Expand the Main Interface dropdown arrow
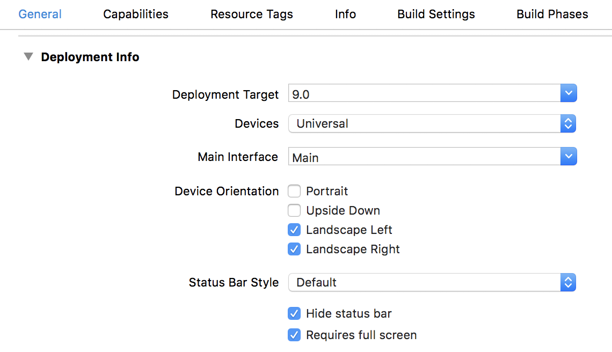This screenshot has width=612, height=352. [x=568, y=157]
